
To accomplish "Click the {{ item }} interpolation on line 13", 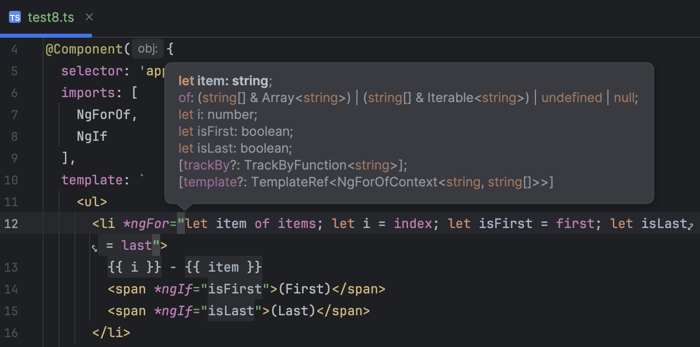I will point(223,267).
